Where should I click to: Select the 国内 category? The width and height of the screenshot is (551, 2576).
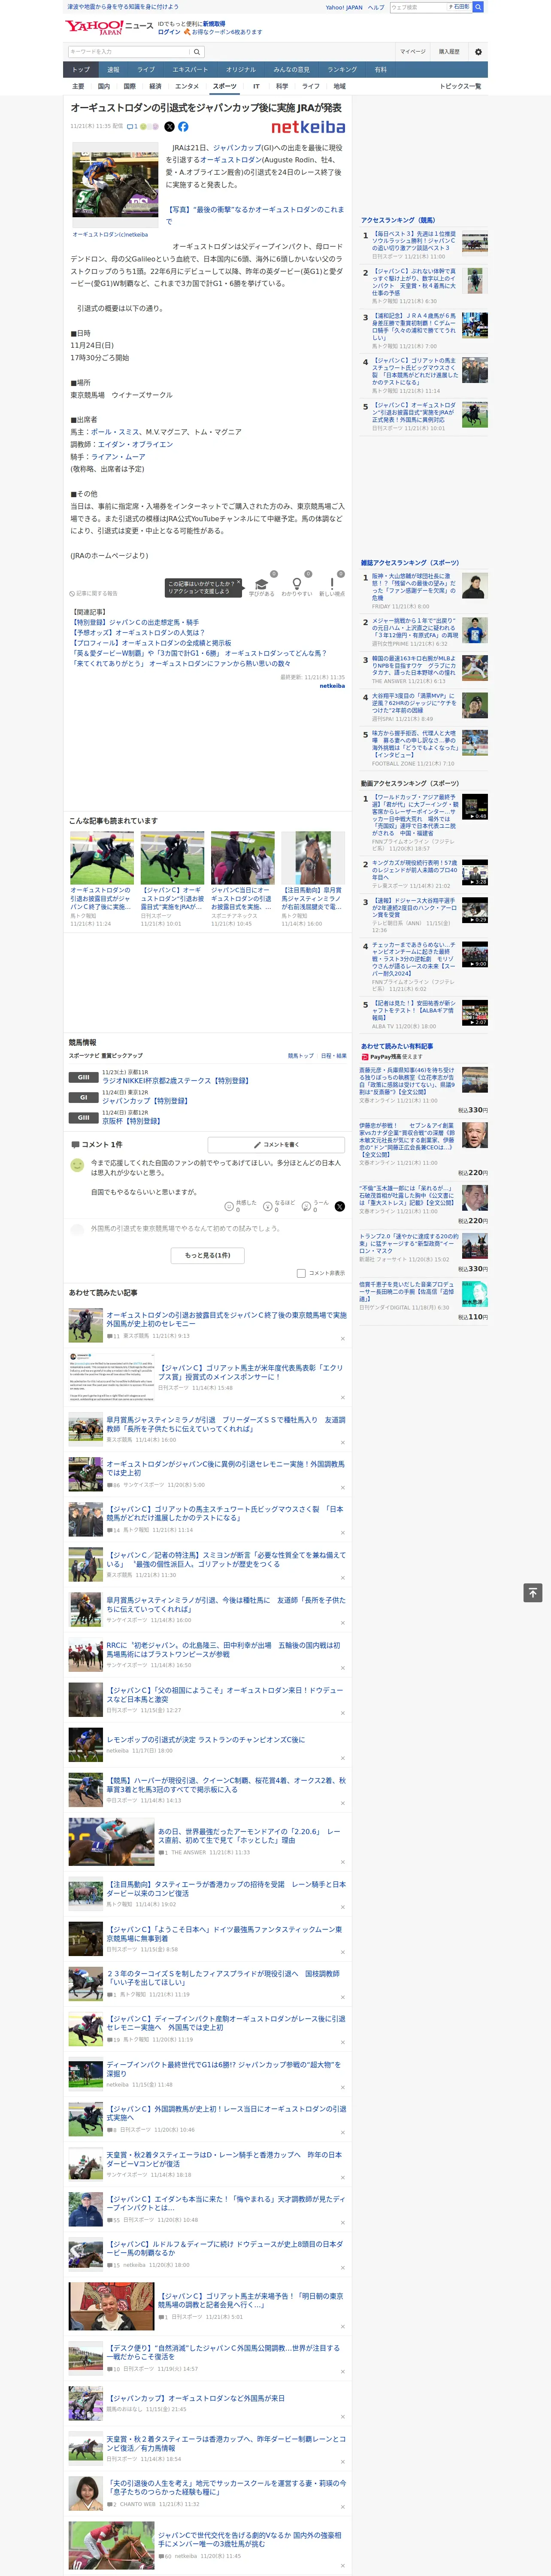tap(104, 86)
